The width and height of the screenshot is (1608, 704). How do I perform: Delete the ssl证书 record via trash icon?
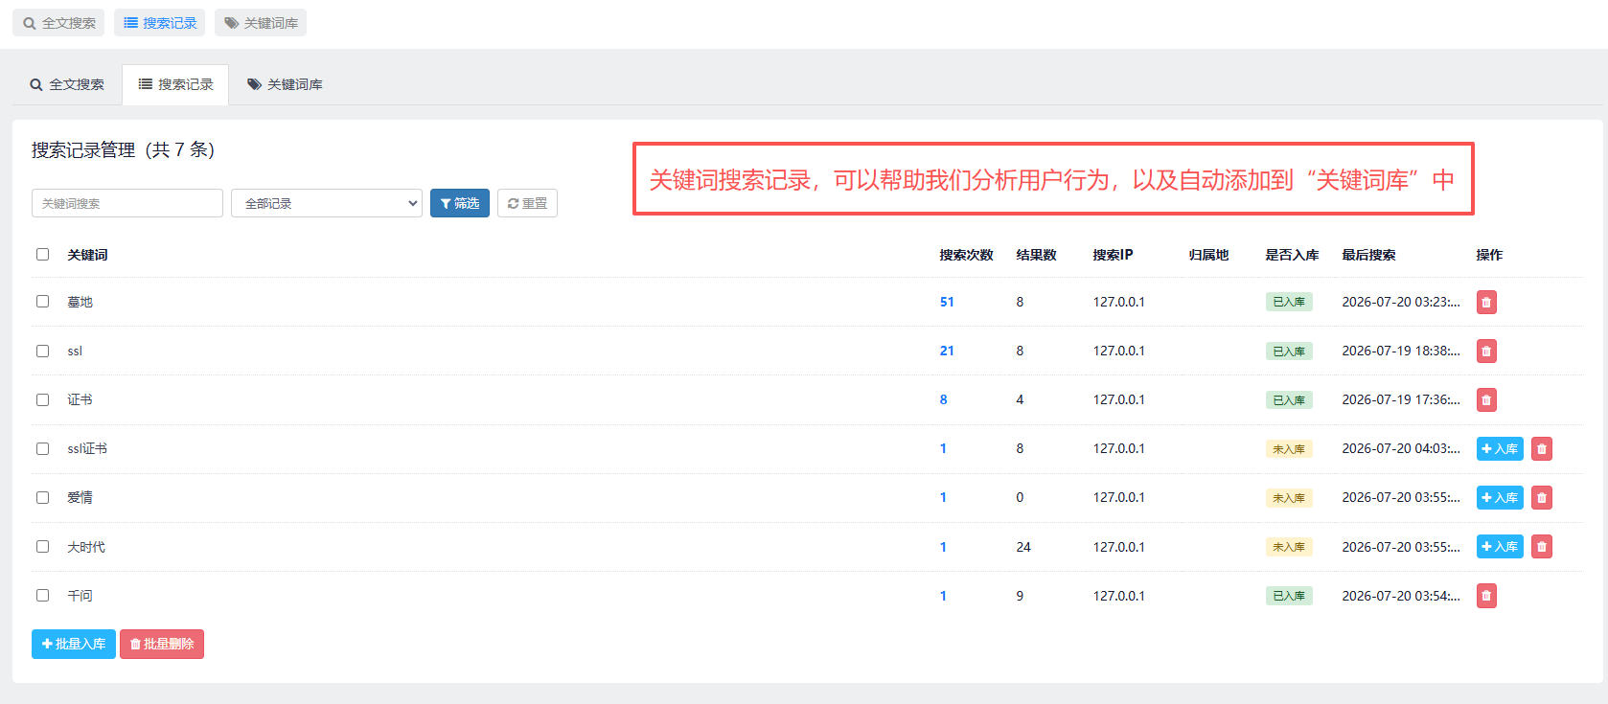tap(1542, 449)
